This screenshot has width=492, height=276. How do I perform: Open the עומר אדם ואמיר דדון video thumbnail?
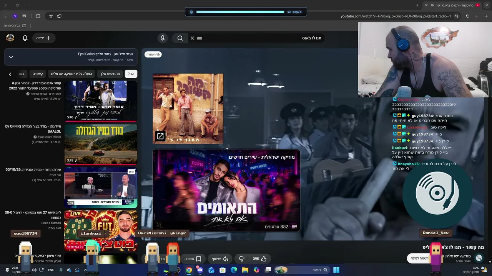[x=101, y=101]
